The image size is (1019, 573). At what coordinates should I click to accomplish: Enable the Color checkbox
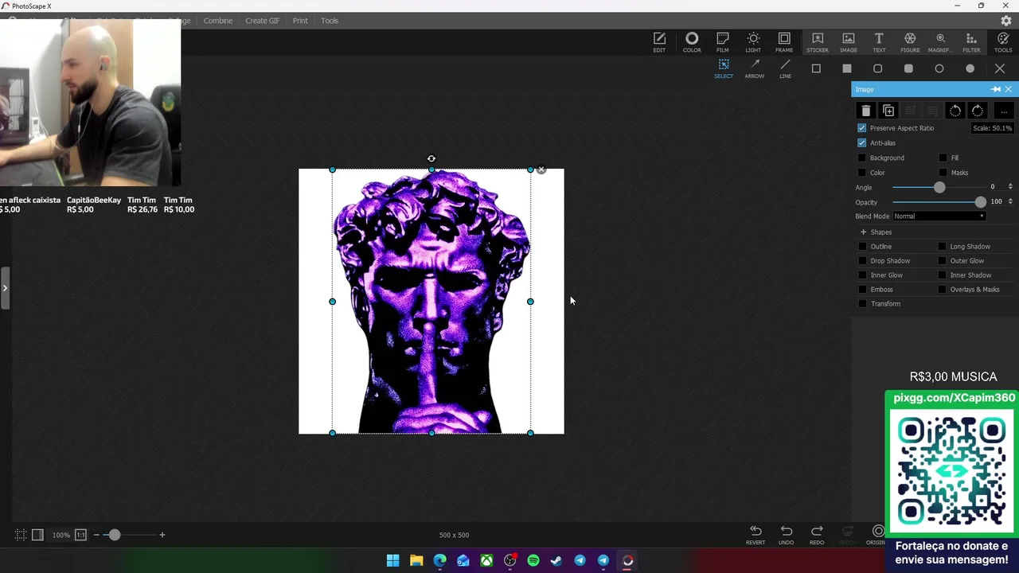coord(861,173)
